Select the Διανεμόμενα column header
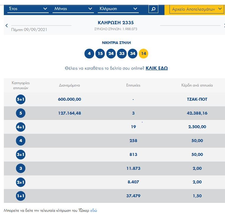 click(x=69, y=85)
